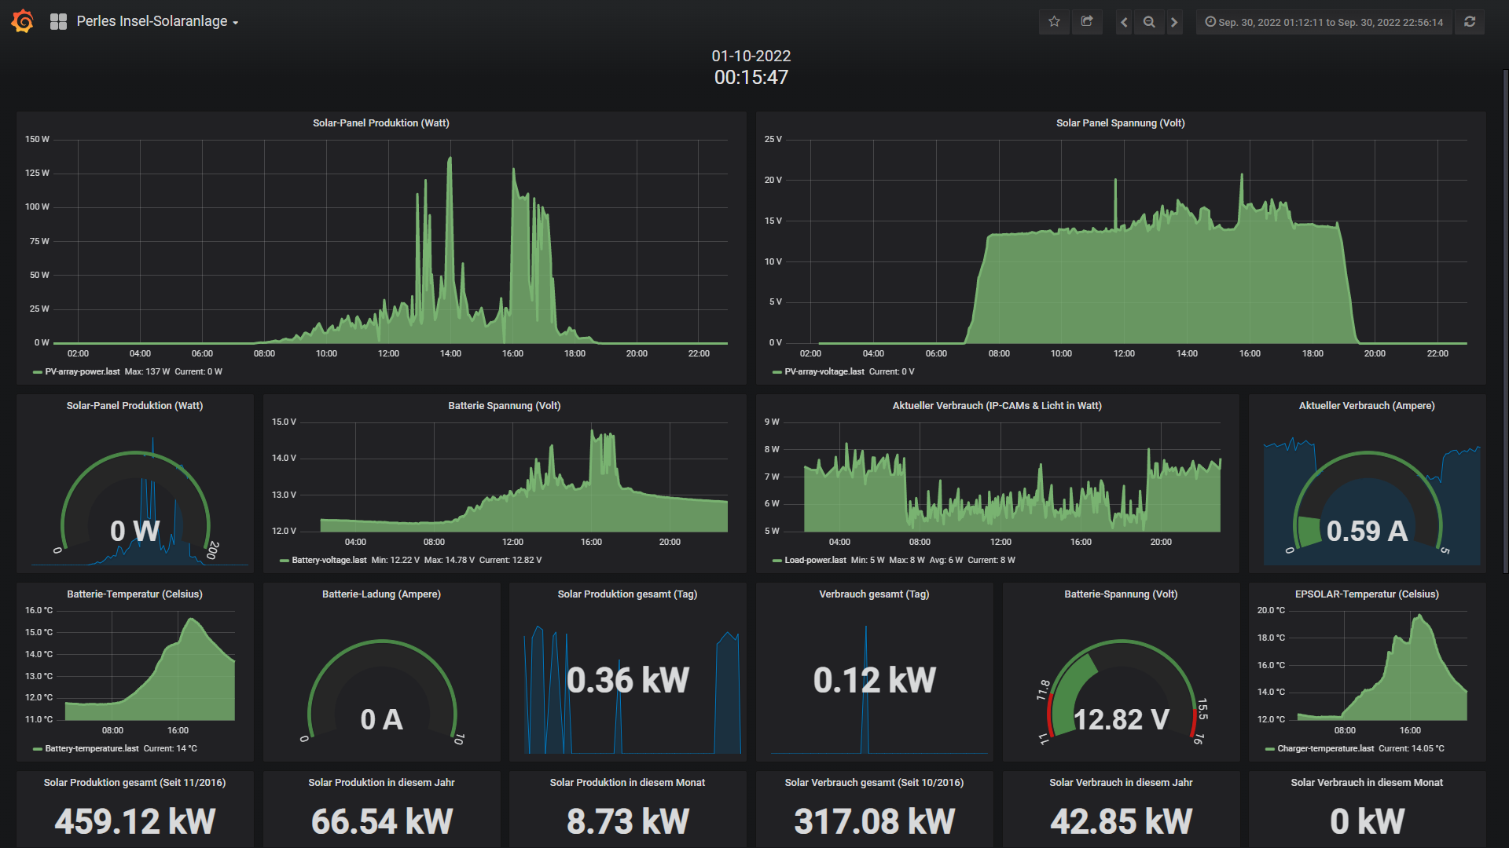Click Battery-temperature.last legend color line
The width and height of the screenshot is (1509, 848).
tap(37, 749)
